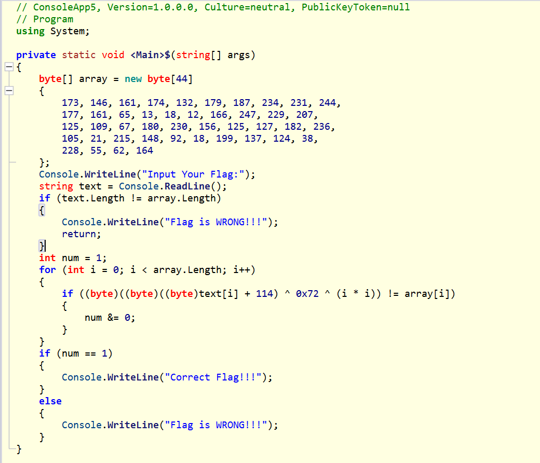The image size is (540, 463).
Task: Collapse the Main method body fold marker
Action: 8,67
